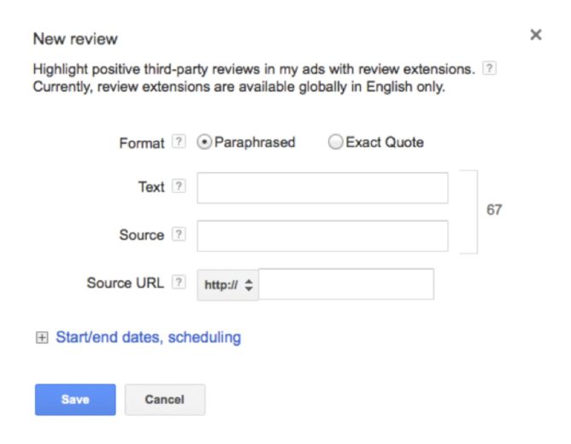Screen dimensions: 571x444
Task: Click the help icon next to Format
Action: click(x=179, y=142)
